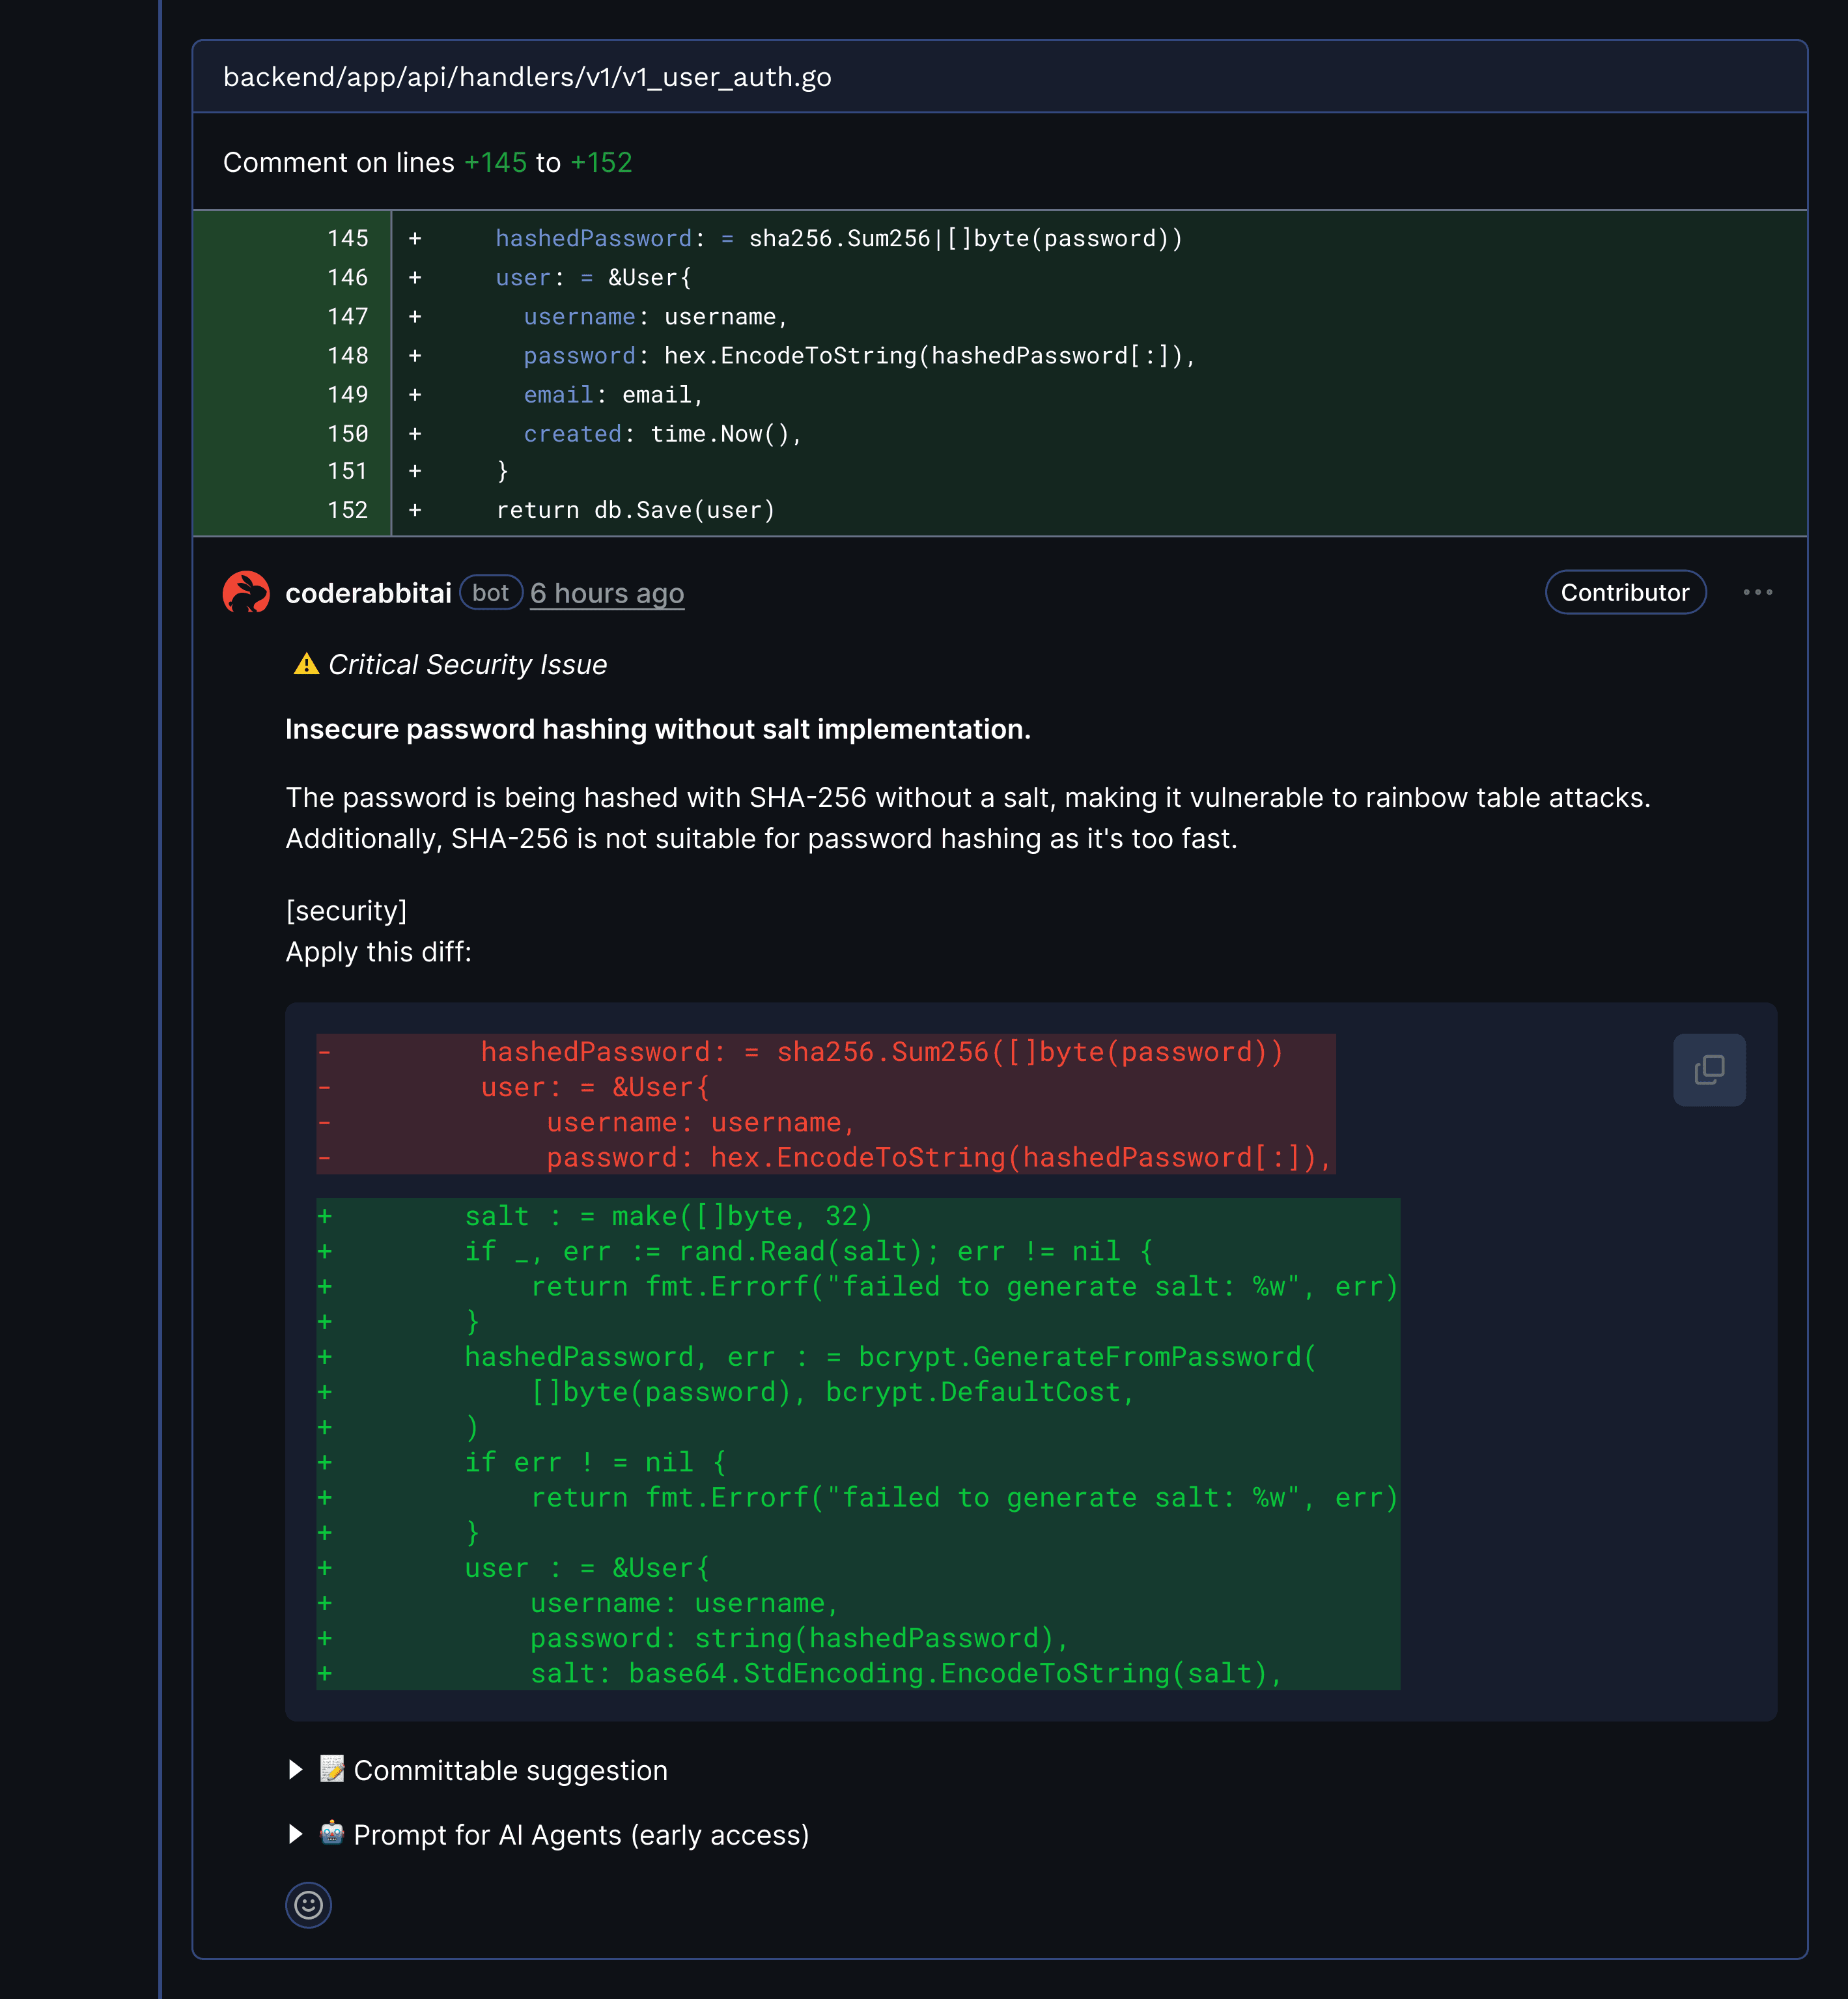Expand the Committable suggestion section

coord(296,1770)
